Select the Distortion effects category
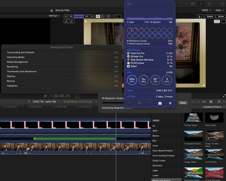 157,165
